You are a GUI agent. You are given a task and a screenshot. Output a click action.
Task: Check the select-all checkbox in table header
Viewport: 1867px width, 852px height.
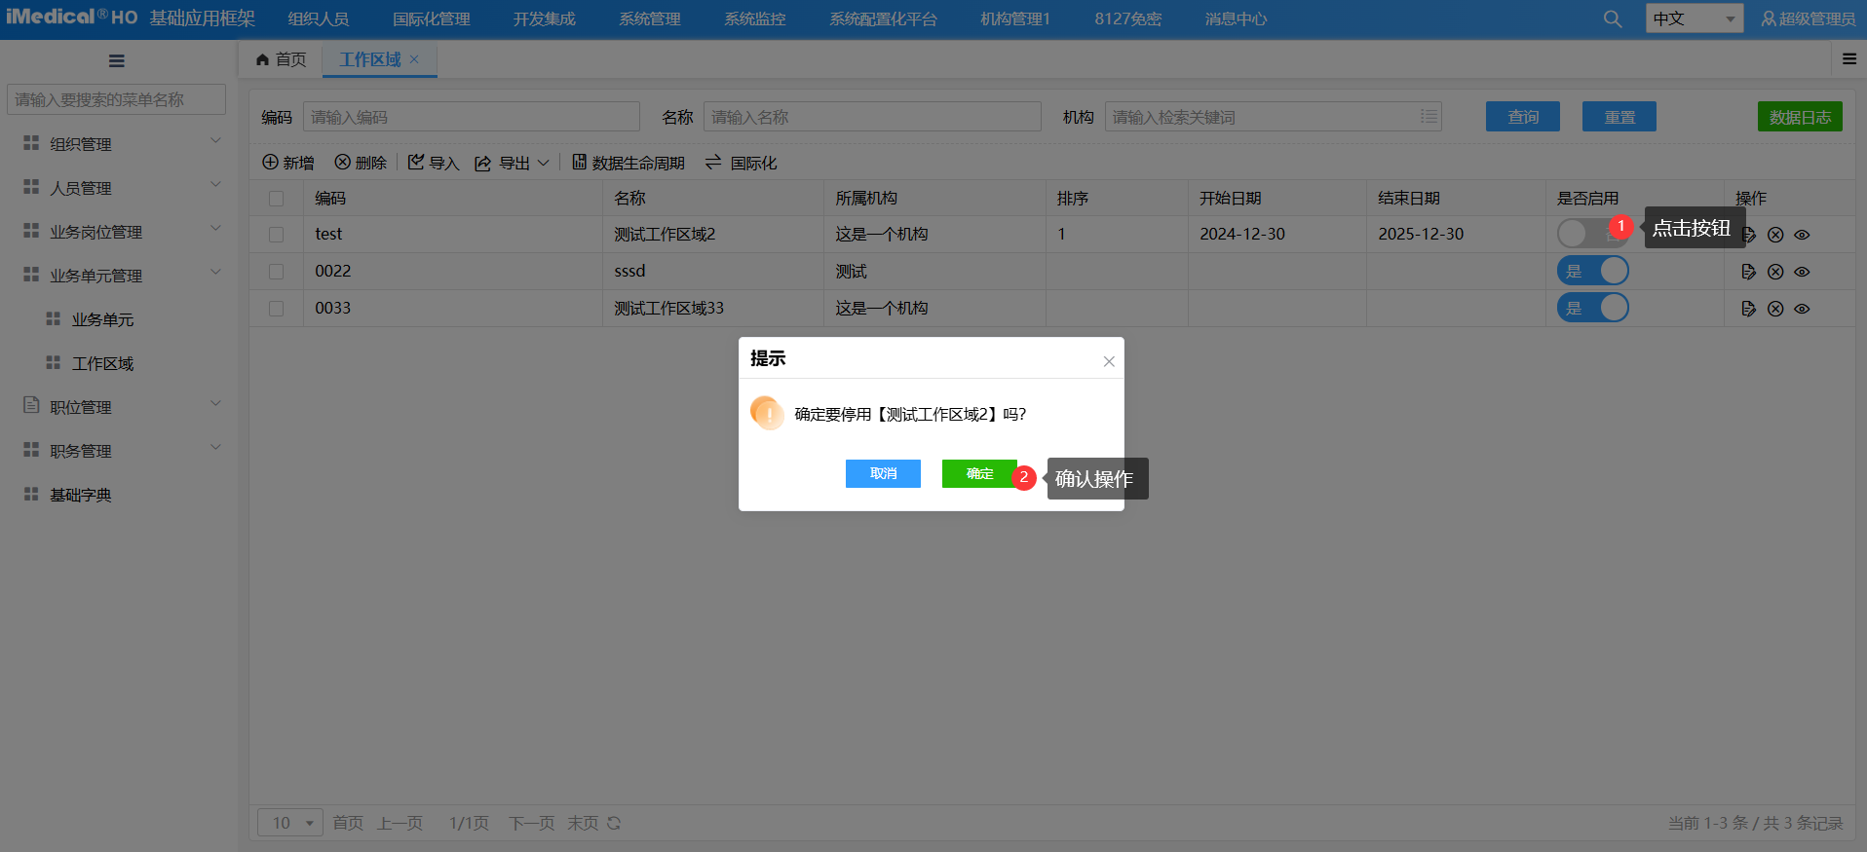[277, 199]
